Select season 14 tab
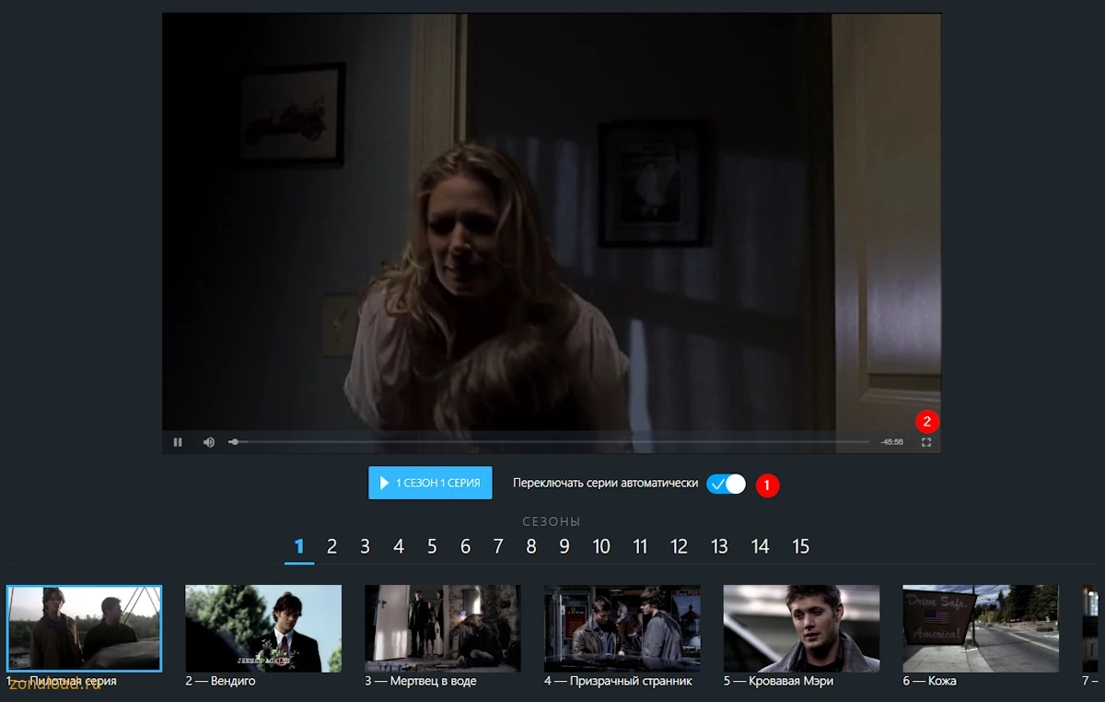The image size is (1105, 702). (760, 547)
